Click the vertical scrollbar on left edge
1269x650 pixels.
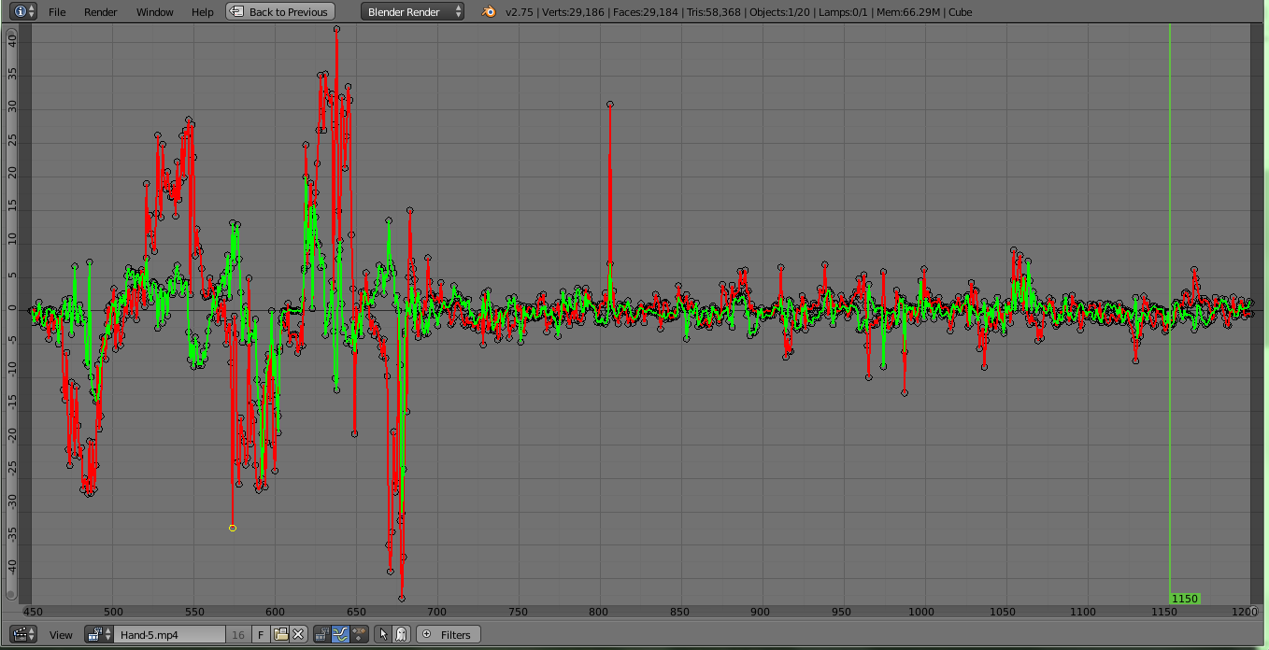click(x=11, y=313)
